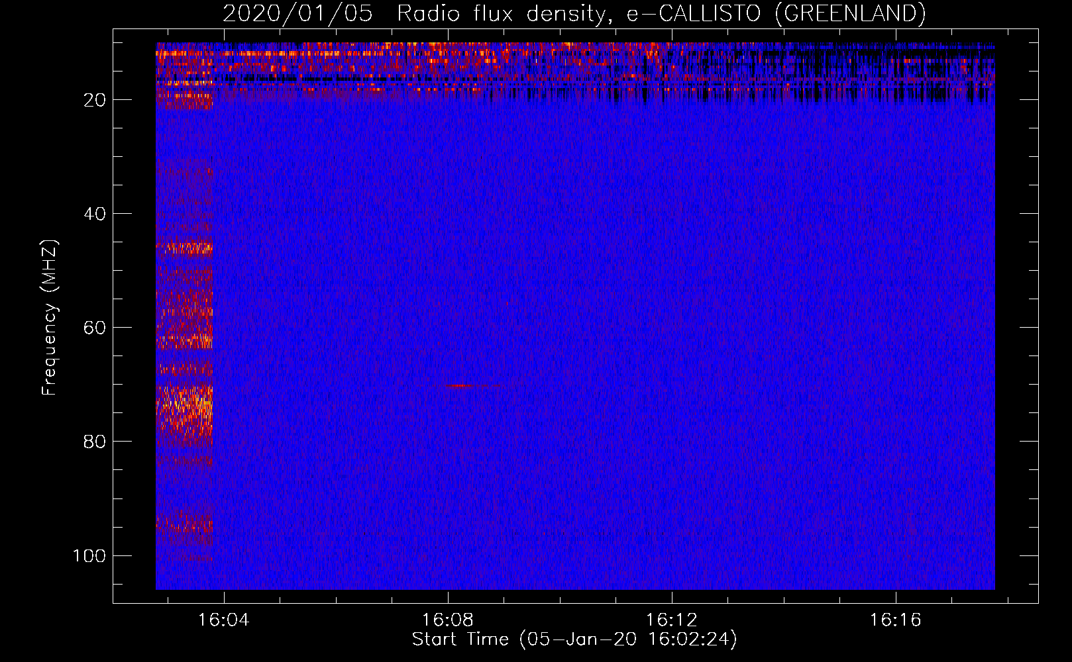
Task: Click the 100 frequency tick label
Action: coord(89,555)
